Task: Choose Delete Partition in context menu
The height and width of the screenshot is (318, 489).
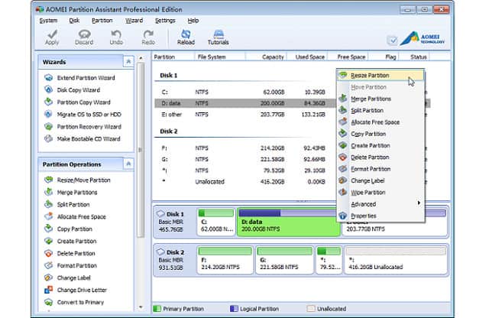Action: 381,157
